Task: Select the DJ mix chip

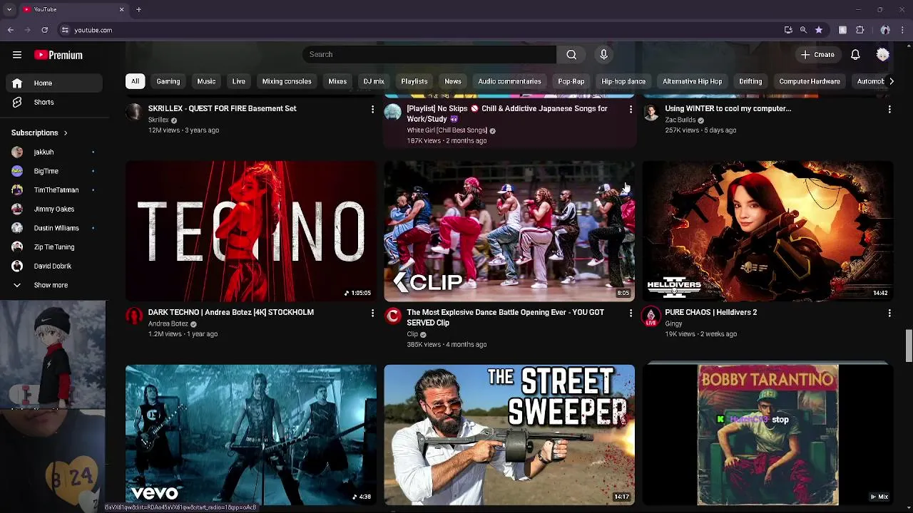Action: coord(374,81)
